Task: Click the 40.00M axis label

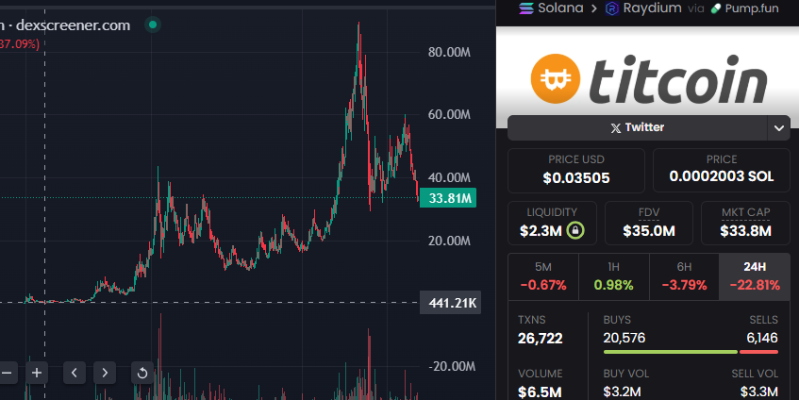Action: [x=449, y=177]
